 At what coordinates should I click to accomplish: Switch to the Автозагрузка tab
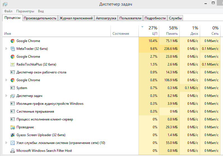(106, 18)
